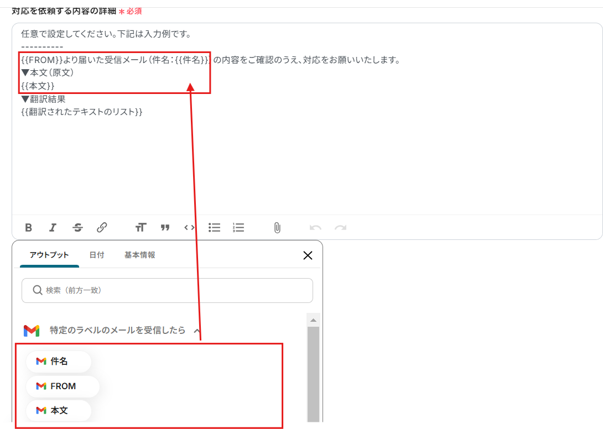Viewport: 603px width, 429px height.
Task: Apply strikethrough formatting
Action: (x=77, y=227)
